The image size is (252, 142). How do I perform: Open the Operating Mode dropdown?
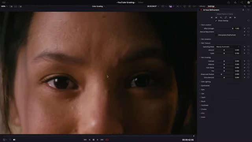(228, 47)
